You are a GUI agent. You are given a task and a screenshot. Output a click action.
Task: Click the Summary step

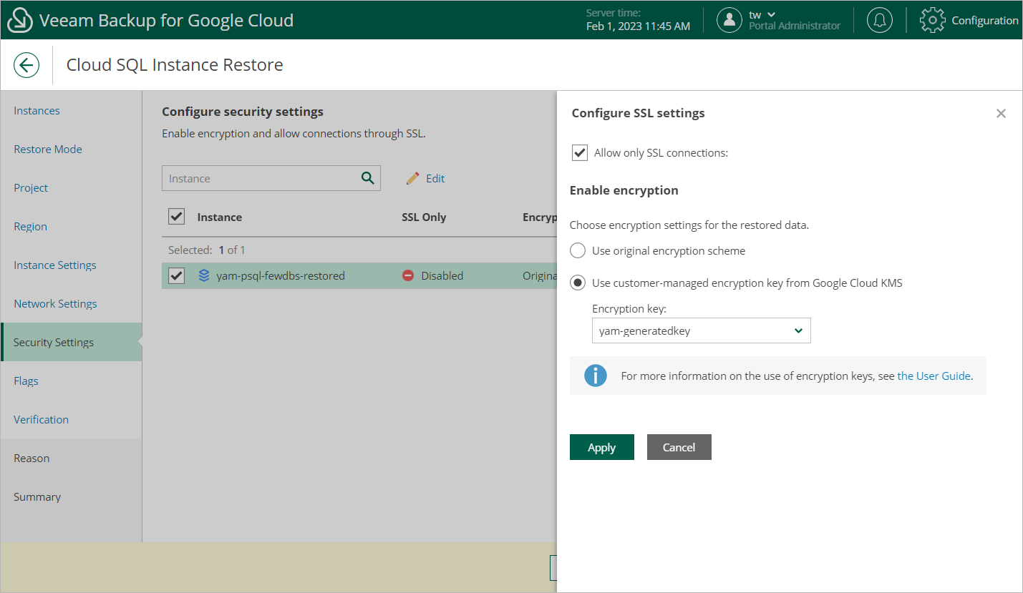(37, 497)
